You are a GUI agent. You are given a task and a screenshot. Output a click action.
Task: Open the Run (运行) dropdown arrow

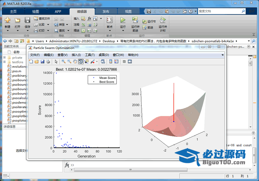pyautogui.click(x=123, y=31)
